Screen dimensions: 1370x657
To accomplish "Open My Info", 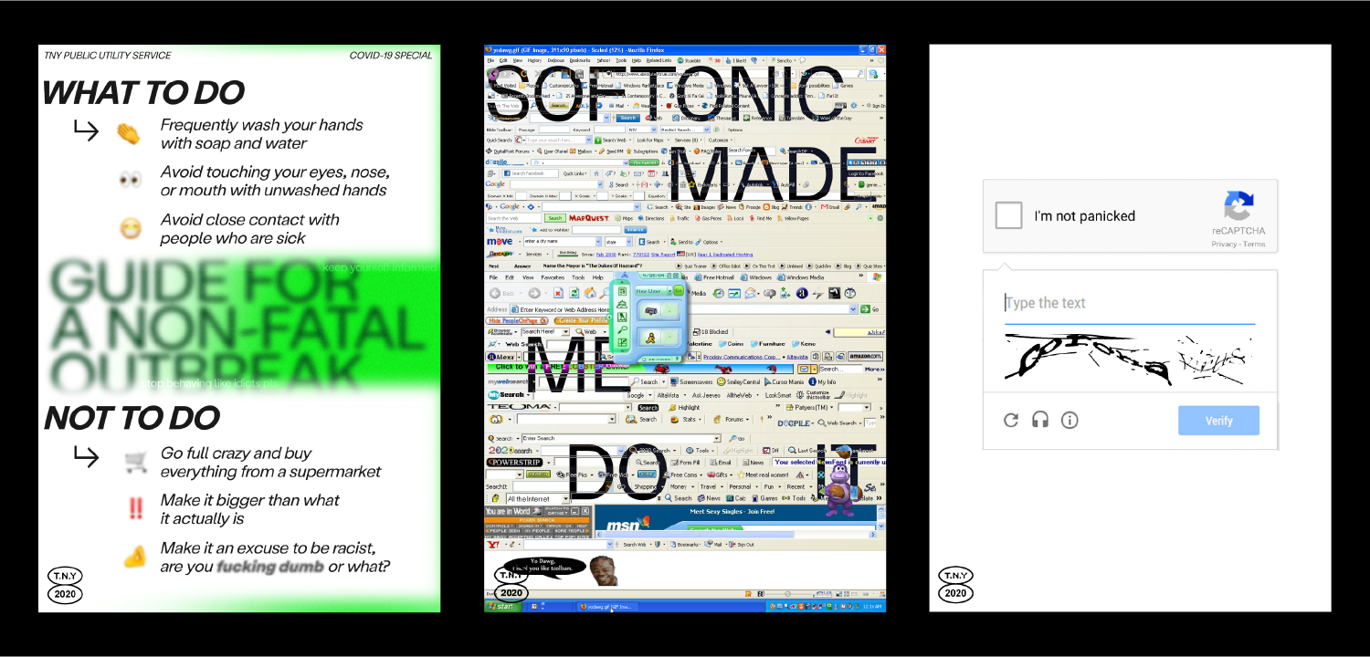I will (x=822, y=381).
